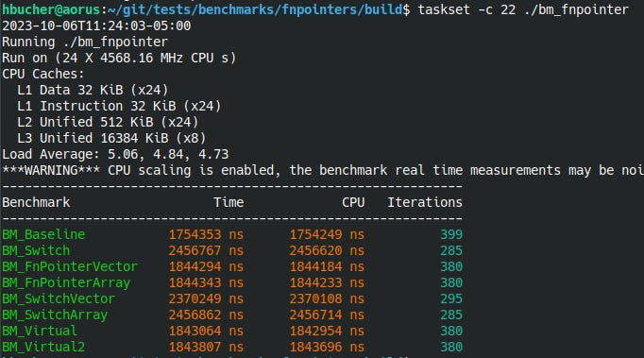The height and width of the screenshot is (358, 644).
Task: Click the iterations count 399
Action: [451, 234]
